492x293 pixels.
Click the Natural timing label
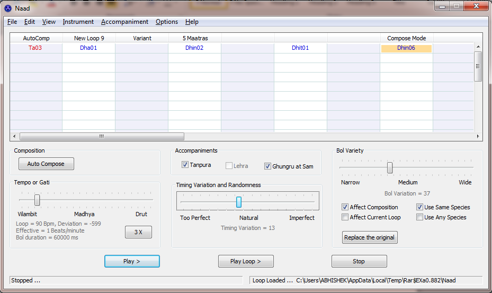pos(249,218)
